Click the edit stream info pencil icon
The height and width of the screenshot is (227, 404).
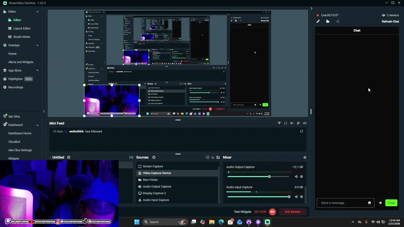[x=318, y=21]
